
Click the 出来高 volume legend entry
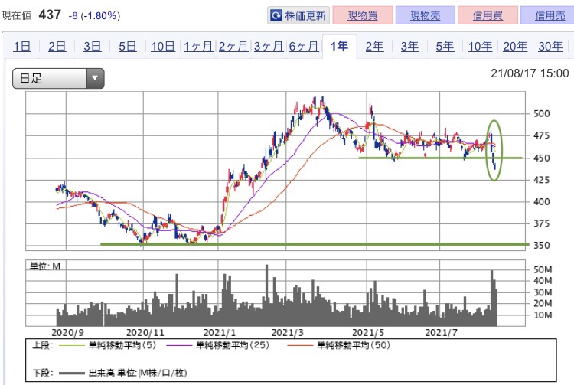coord(123,373)
